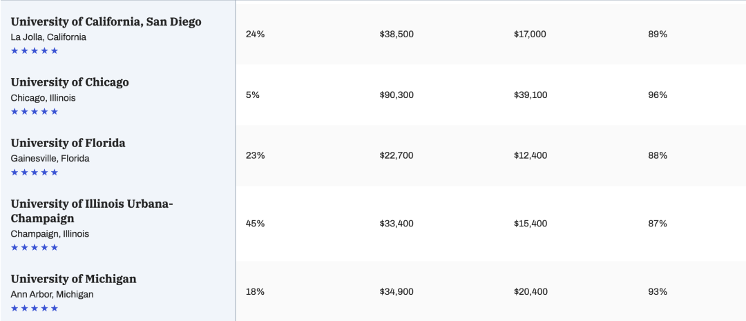Open University of California, San Diego link

click(106, 22)
